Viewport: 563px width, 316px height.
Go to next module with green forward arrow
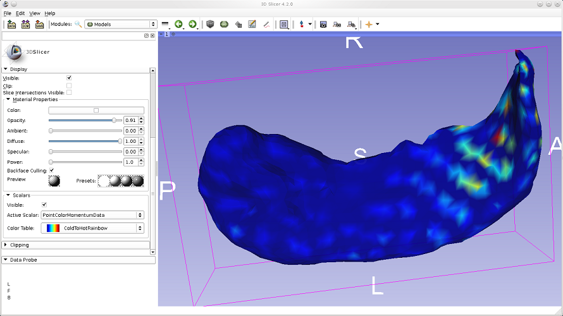pos(192,25)
